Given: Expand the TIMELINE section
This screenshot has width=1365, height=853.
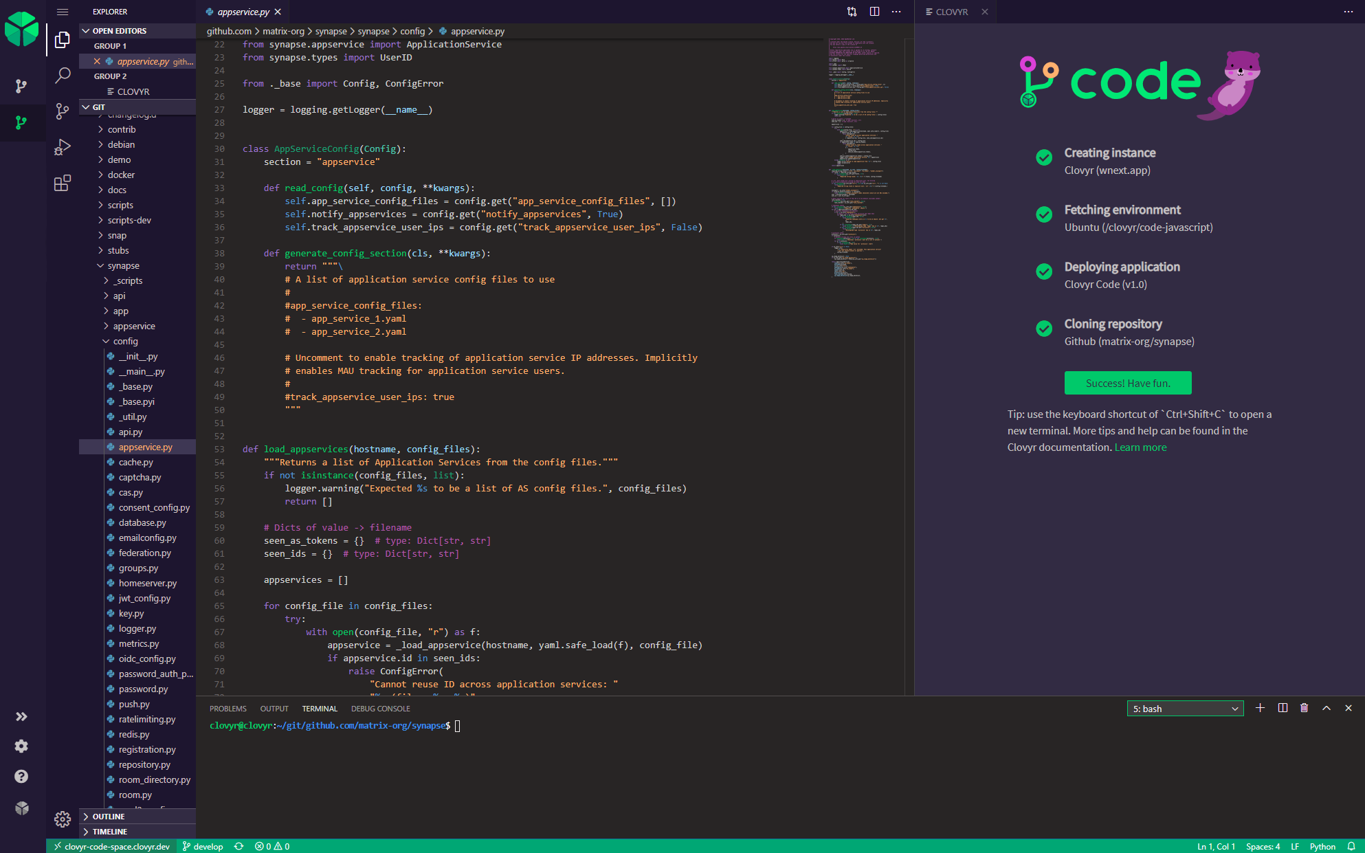Looking at the screenshot, I should coord(137,832).
